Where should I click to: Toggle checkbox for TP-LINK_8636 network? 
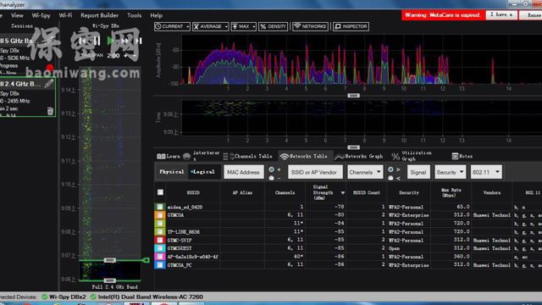click(x=160, y=231)
